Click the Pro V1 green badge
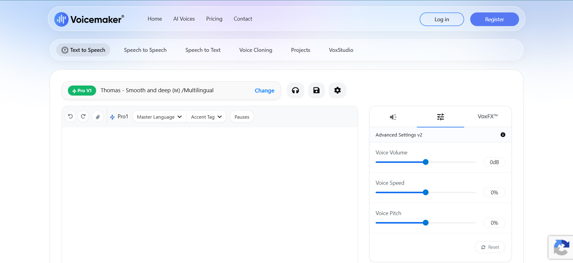Screen dimensions: 573x263 [82, 91]
